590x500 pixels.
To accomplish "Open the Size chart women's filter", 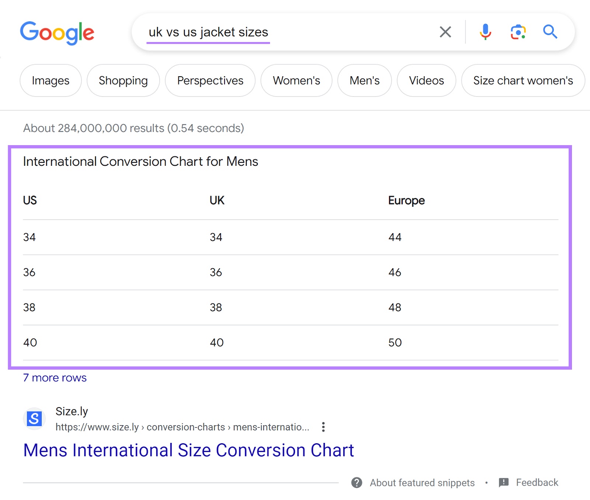I will [x=523, y=81].
